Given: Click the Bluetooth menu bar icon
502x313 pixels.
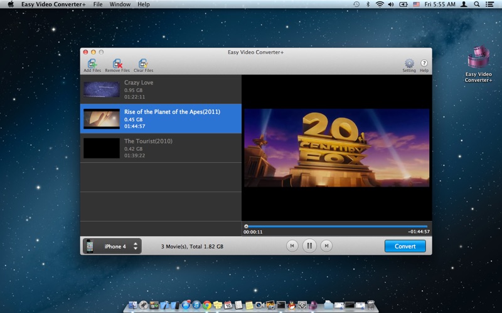Looking at the screenshot, I should click(x=368, y=4).
